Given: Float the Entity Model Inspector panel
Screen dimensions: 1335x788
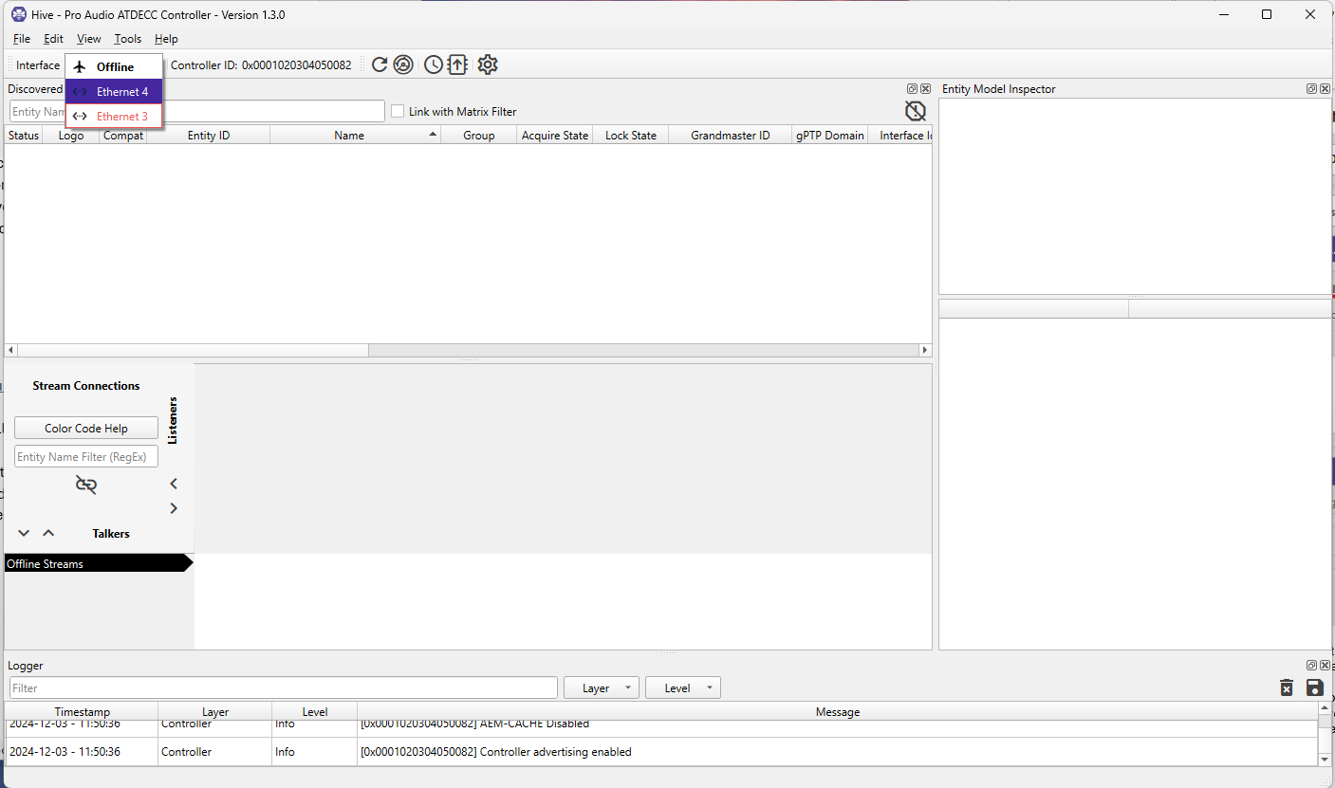Looking at the screenshot, I should tap(1311, 88).
